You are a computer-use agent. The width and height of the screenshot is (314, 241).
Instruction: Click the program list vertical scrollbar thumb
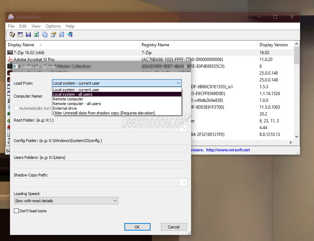[x=296, y=55]
